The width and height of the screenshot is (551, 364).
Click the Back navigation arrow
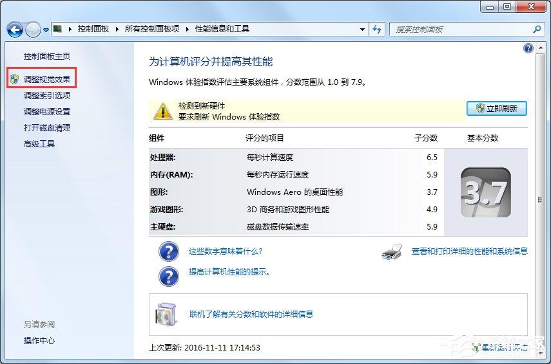(x=15, y=30)
